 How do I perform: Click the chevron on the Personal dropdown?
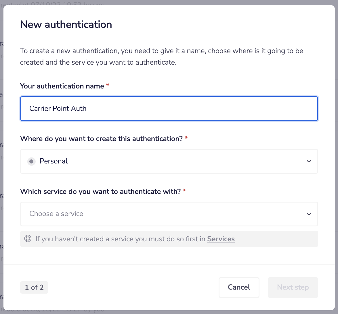(x=309, y=161)
